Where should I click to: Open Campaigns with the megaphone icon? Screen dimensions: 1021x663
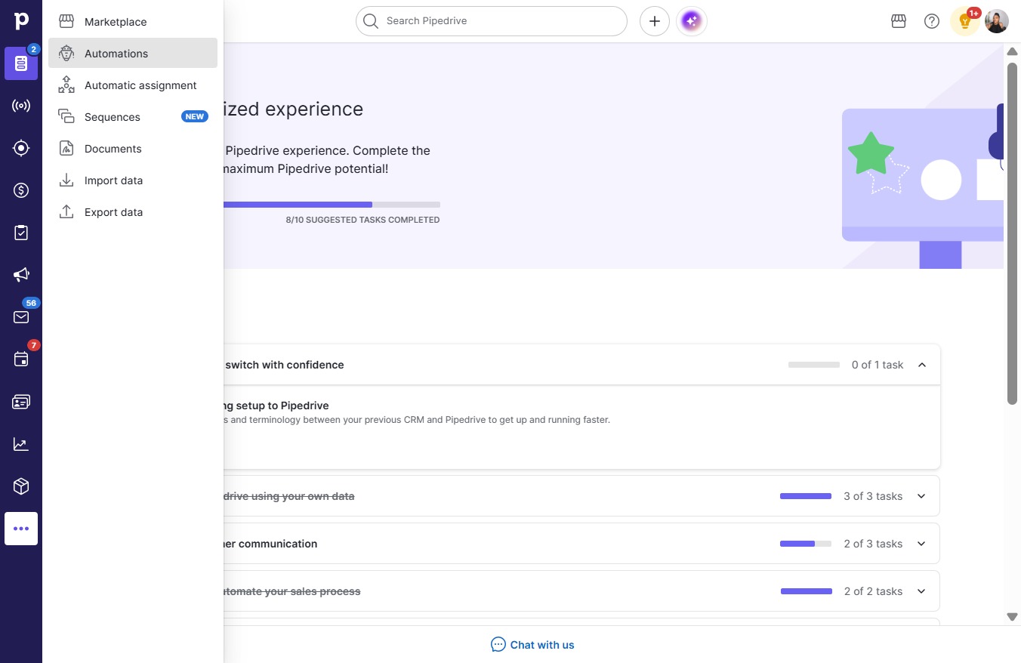tap(21, 275)
